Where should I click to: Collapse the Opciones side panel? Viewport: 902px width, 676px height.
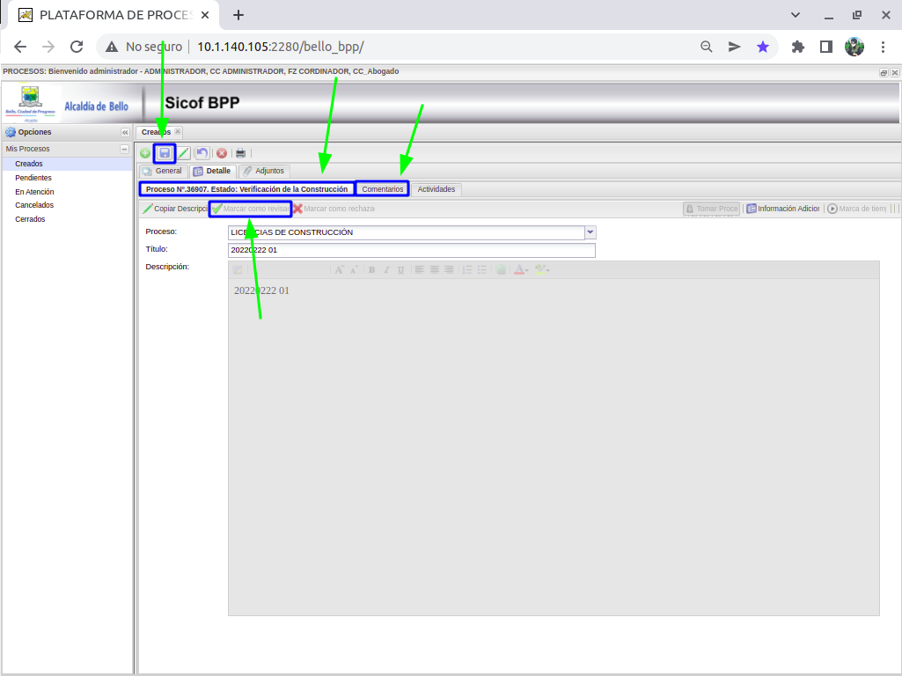coord(125,132)
